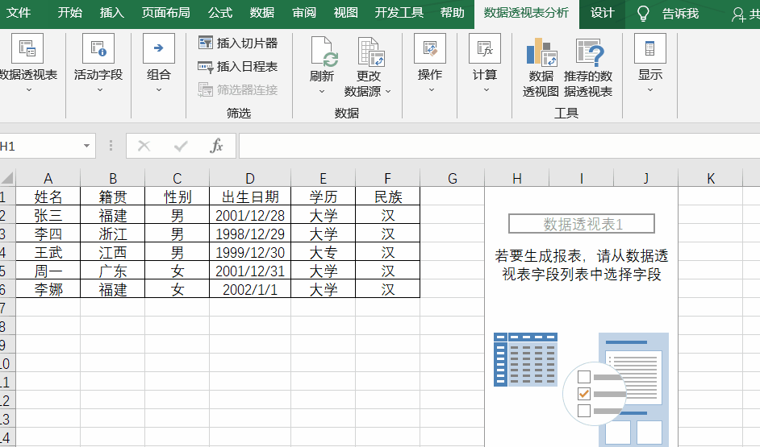Open the 活动字段 icon button

[x=98, y=48]
